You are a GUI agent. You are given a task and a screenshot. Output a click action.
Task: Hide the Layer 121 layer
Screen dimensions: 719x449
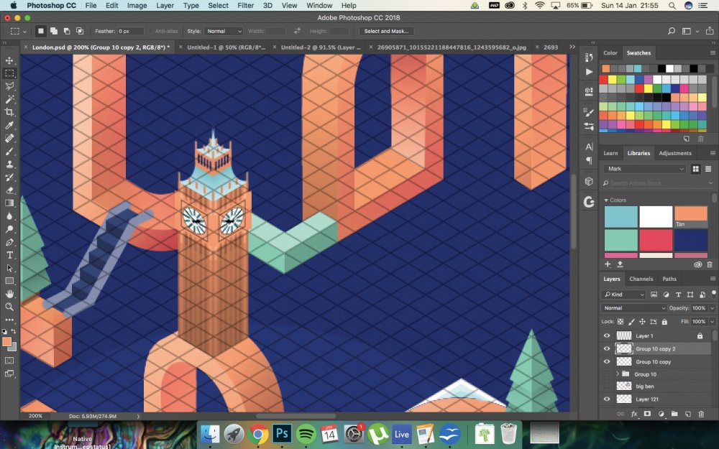tap(607, 399)
